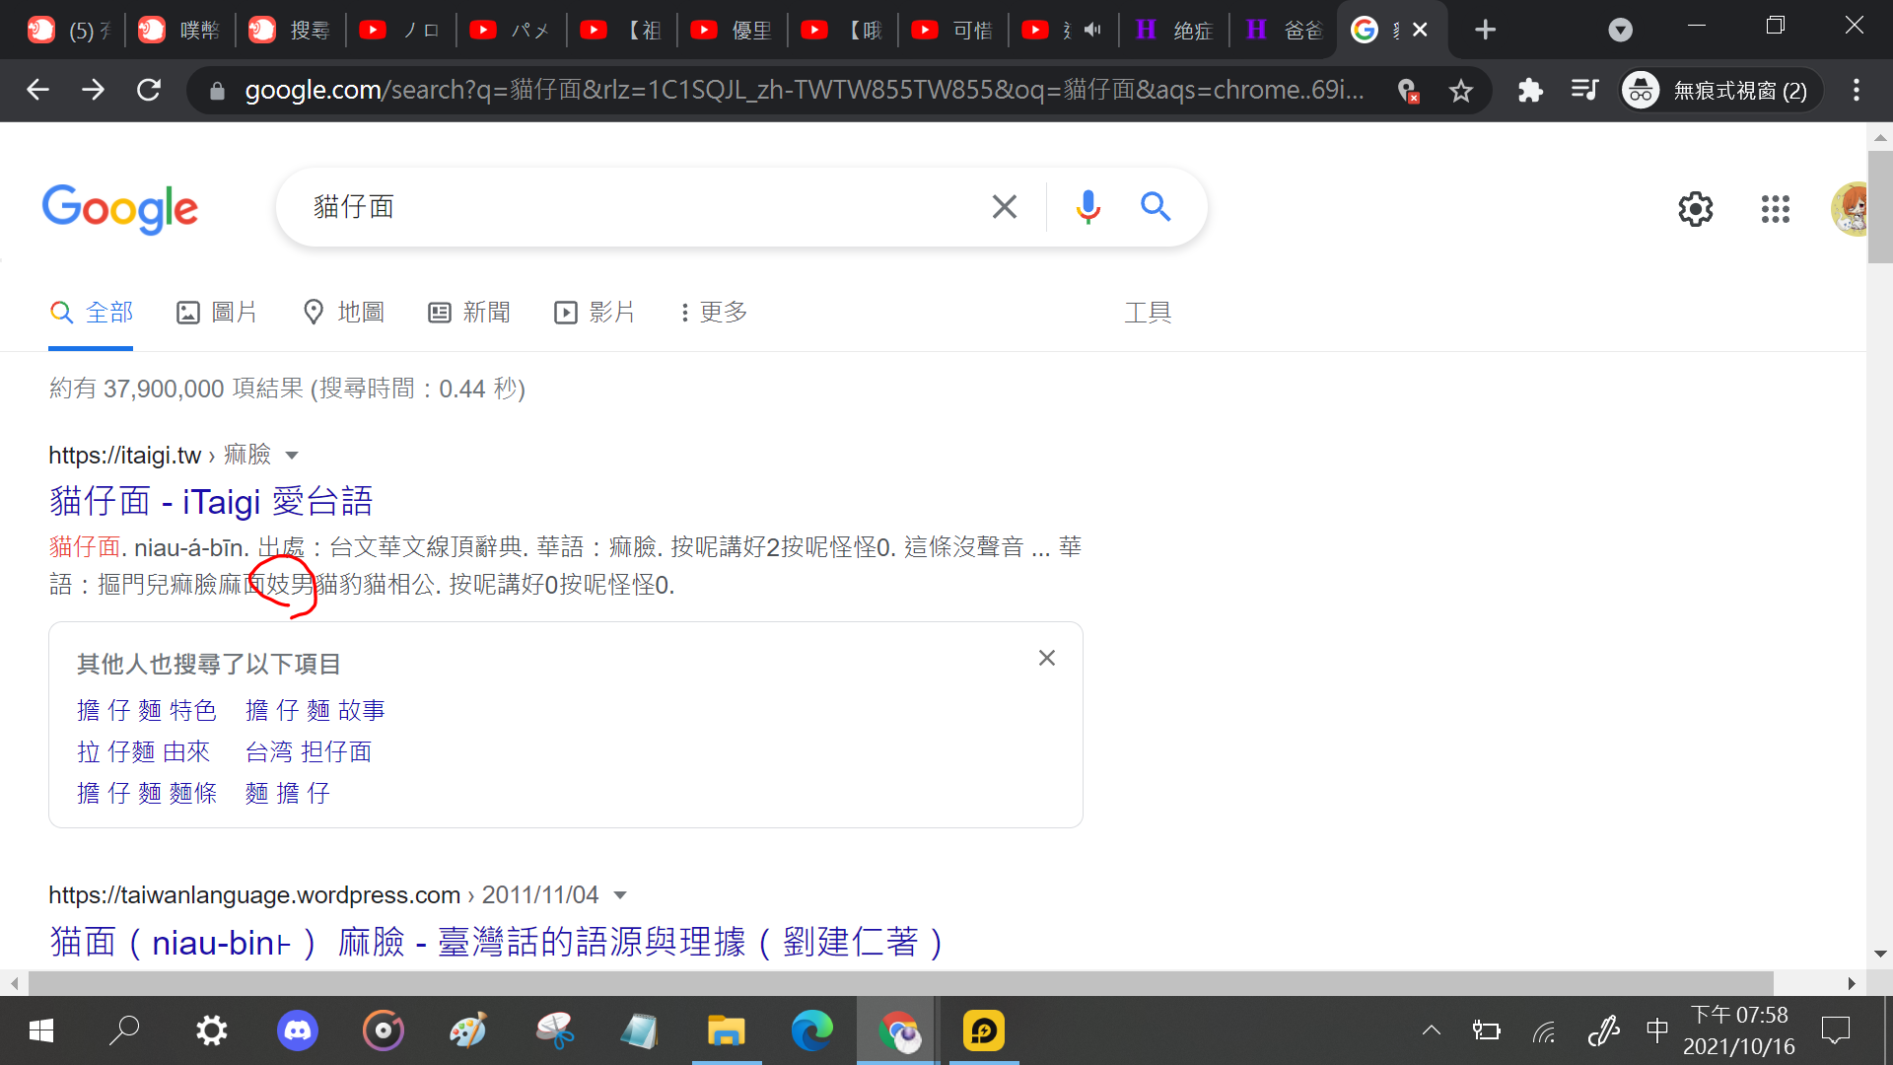
Task: Close the active Google tab
Action: (x=1420, y=30)
